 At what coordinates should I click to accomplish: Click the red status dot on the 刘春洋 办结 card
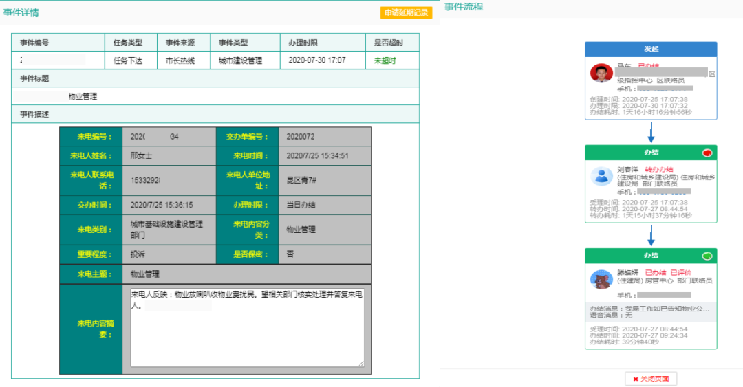click(x=707, y=153)
